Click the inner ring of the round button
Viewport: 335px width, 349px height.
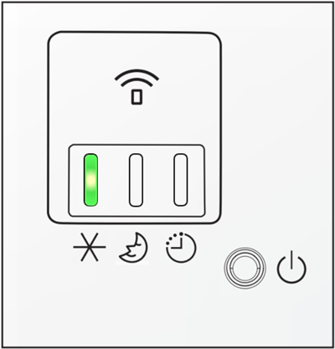[x=245, y=268]
